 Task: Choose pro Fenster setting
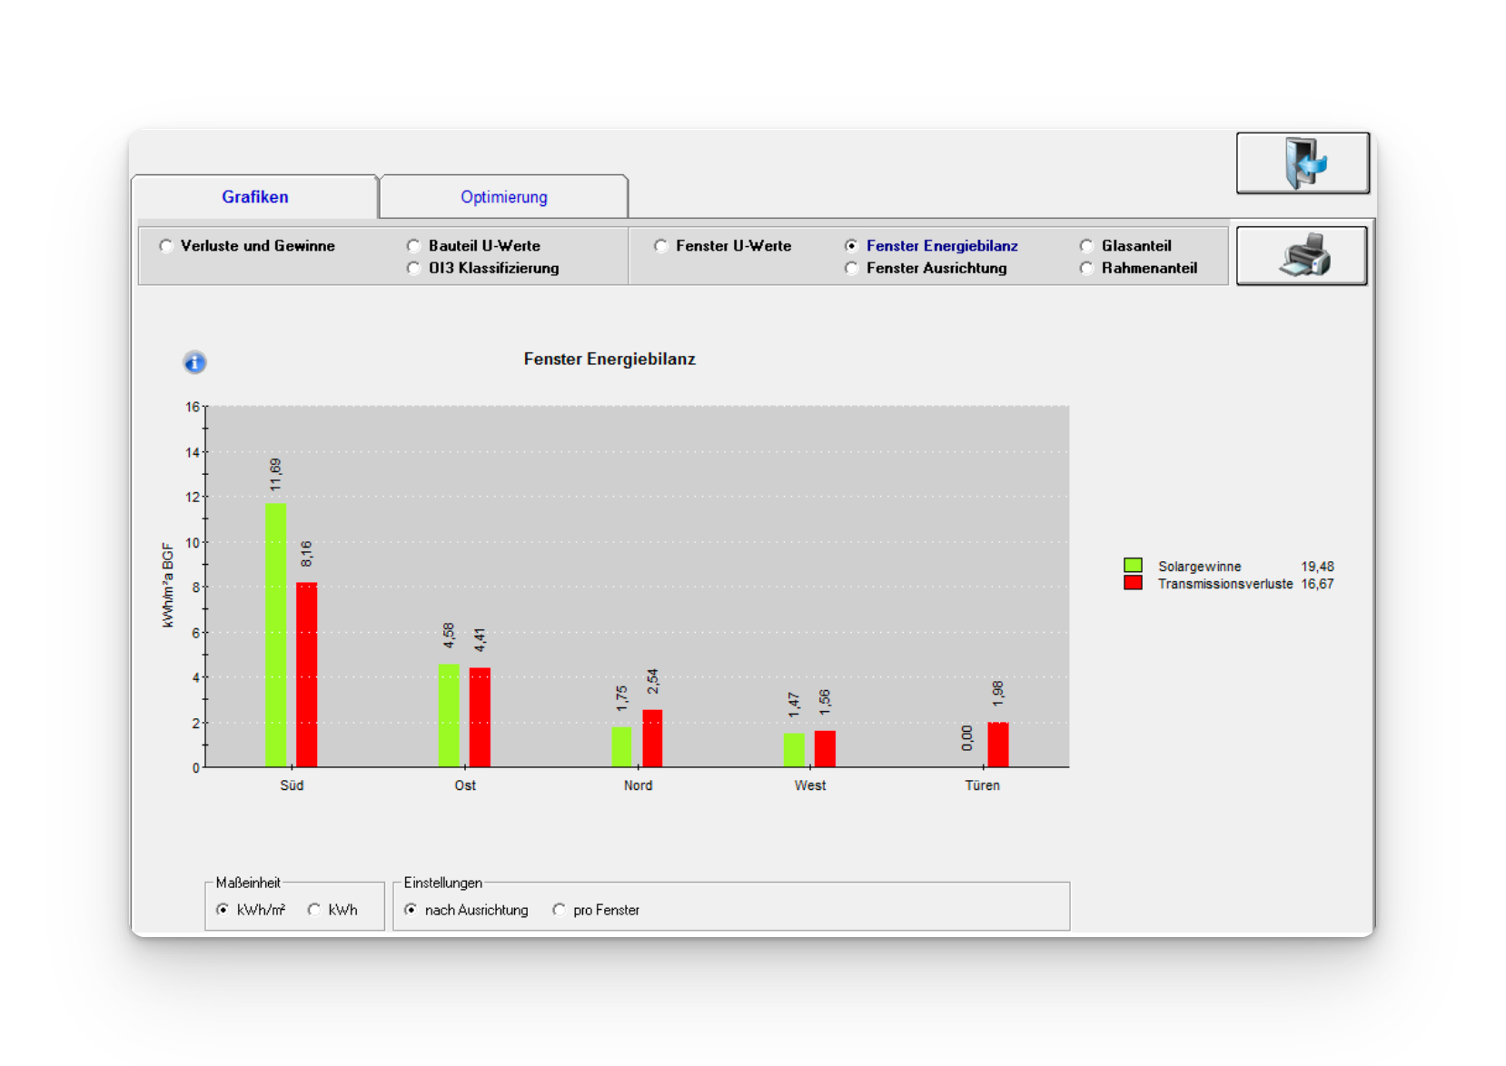(x=560, y=910)
